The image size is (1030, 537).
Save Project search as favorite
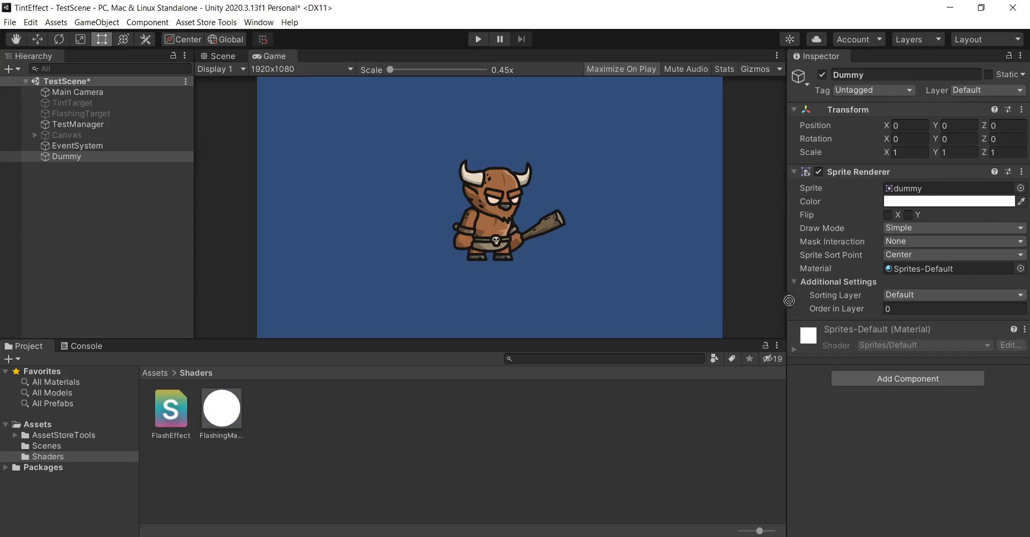click(x=749, y=359)
